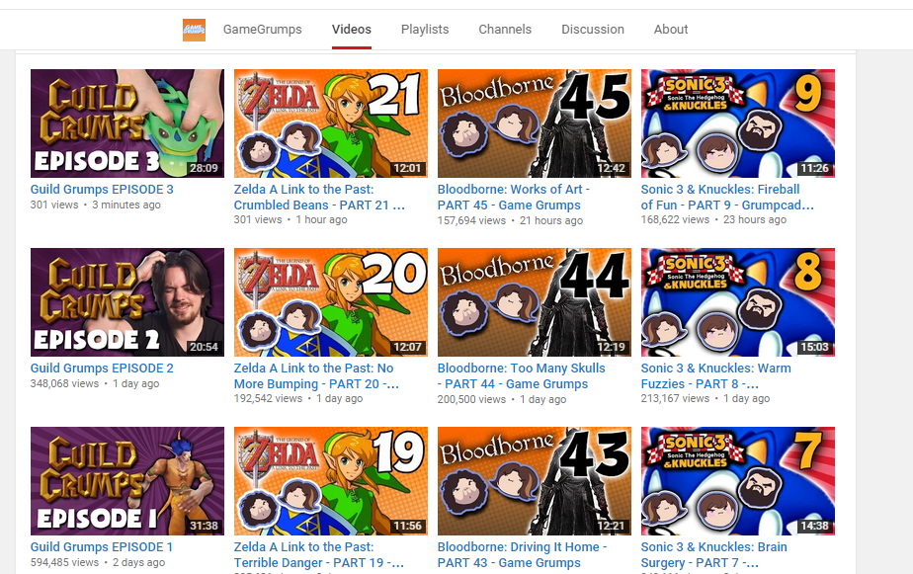Image resolution: width=913 pixels, height=574 pixels.
Task: Open the Channels tab
Action: tap(505, 29)
